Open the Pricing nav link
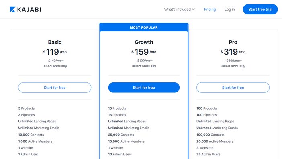282x159 pixels. coord(210,10)
